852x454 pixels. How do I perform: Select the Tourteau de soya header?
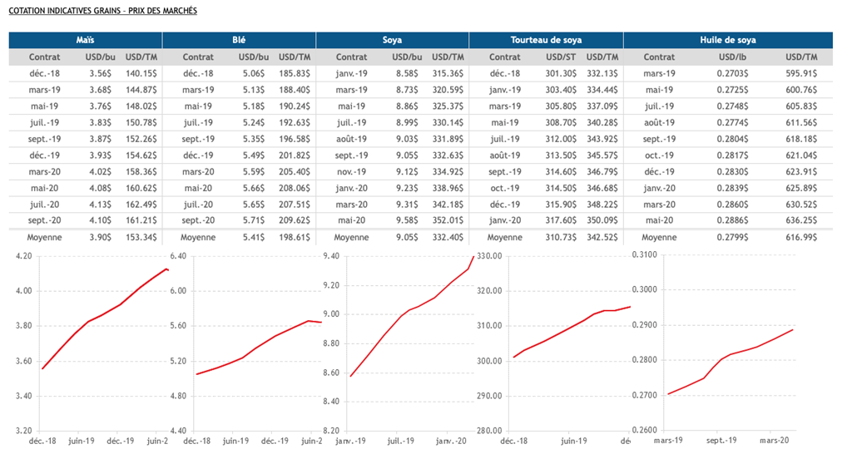point(545,40)
